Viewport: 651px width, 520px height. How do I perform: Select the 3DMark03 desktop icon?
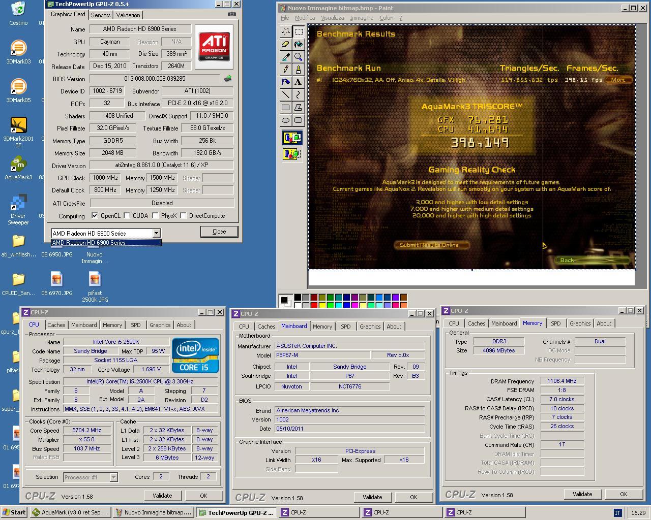pos(18,52)
